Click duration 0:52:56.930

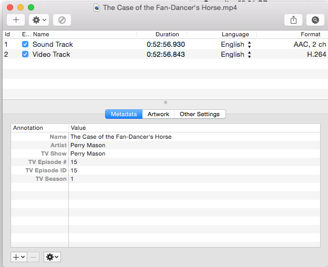tap(166, 44)
